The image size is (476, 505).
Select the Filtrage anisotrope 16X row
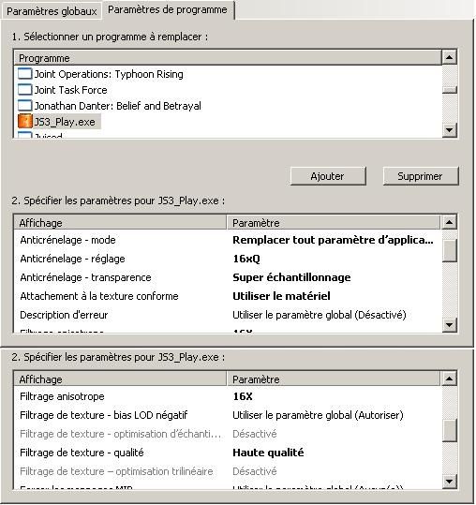pos(228,396)
